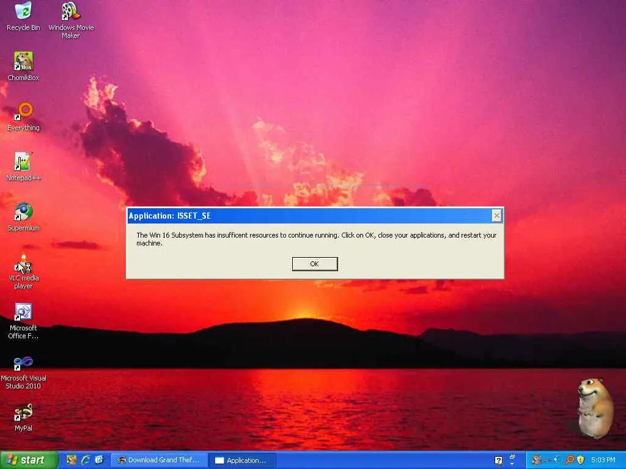Click the language bar Restore icon

coord(512,457)
